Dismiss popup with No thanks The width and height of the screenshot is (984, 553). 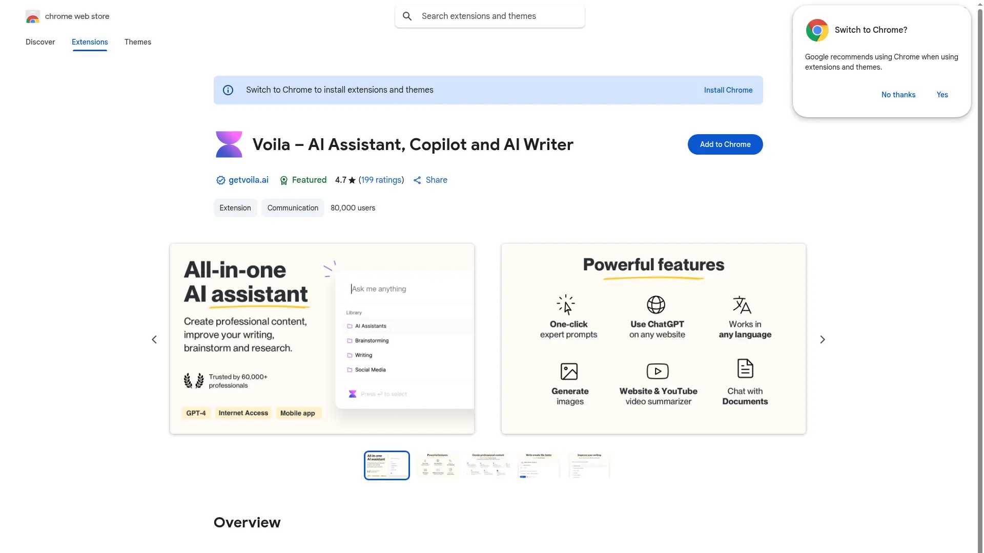click(x=898, y=95)
